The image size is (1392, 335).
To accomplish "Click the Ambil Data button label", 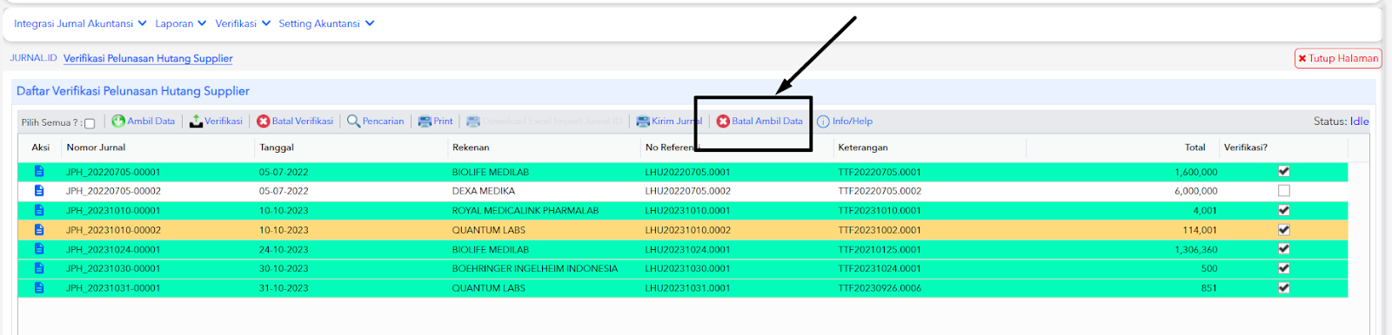I will coord(151,122).
